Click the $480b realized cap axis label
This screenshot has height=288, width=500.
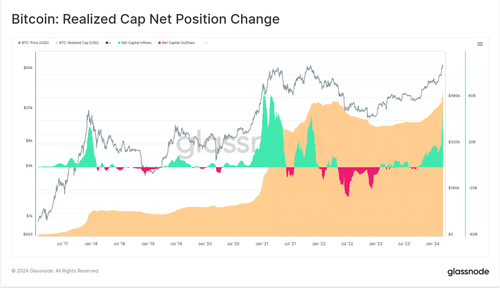[454, 96]
